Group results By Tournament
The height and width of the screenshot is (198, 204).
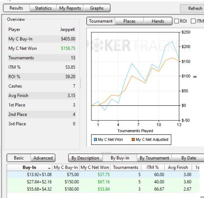154,158
